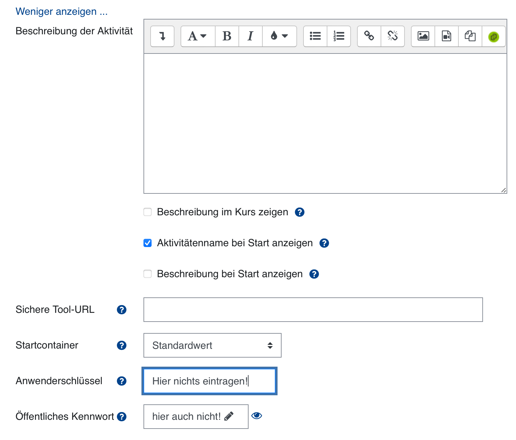This screenshot has width=516, height=440.
Task: Click the Sichere Tool-URL input field
Action: point(313,309)
